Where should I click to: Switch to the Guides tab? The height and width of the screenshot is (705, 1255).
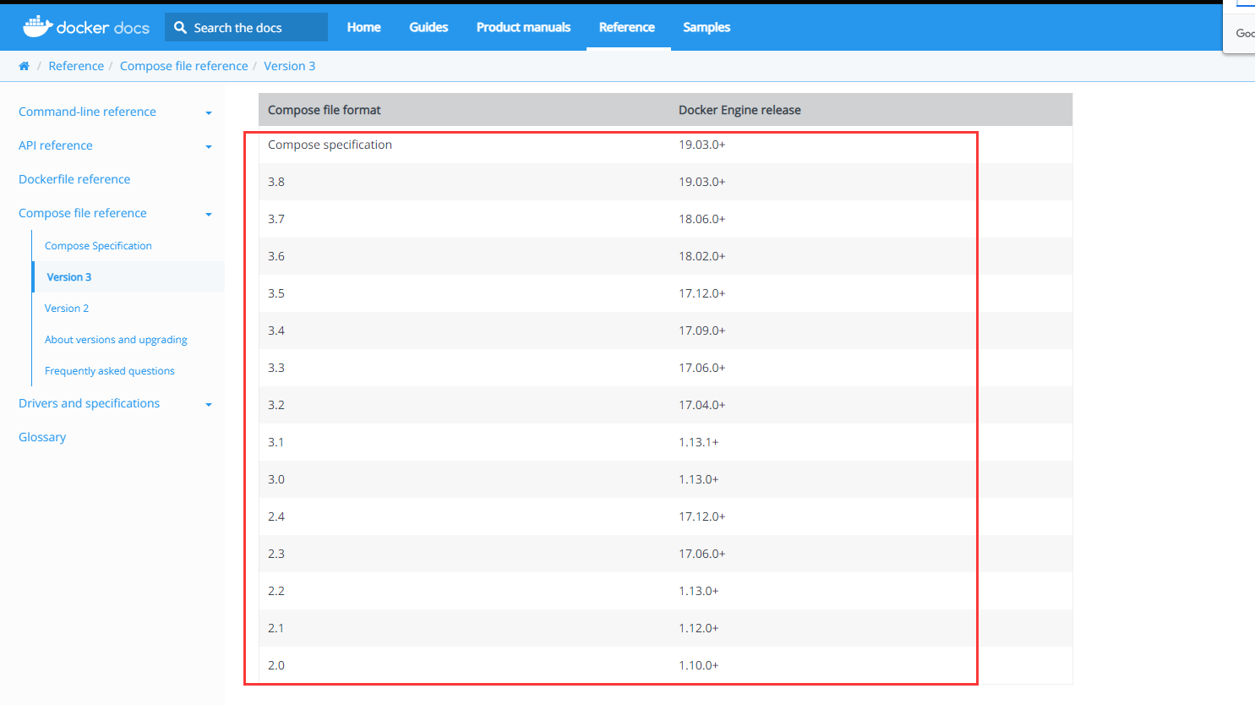[x=428, y=27]
